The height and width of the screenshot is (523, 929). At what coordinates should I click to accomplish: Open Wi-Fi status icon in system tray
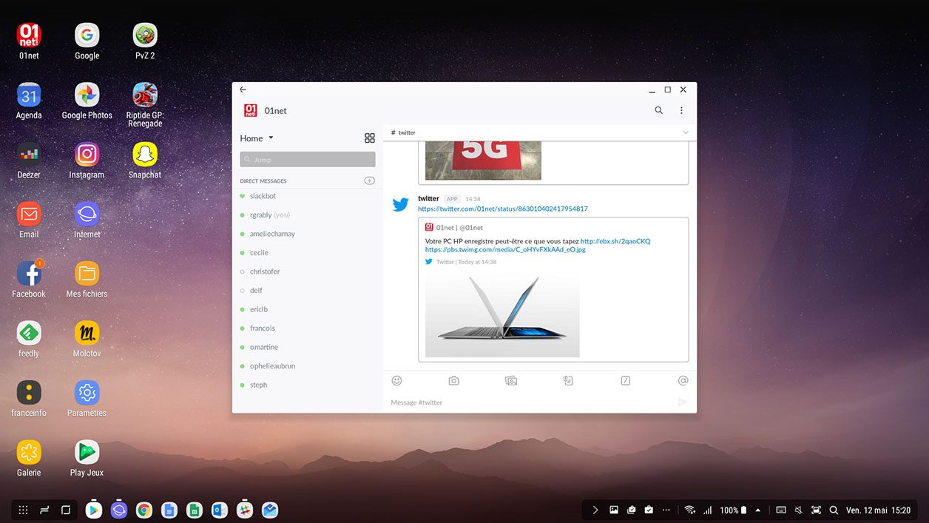click(689, 510)
